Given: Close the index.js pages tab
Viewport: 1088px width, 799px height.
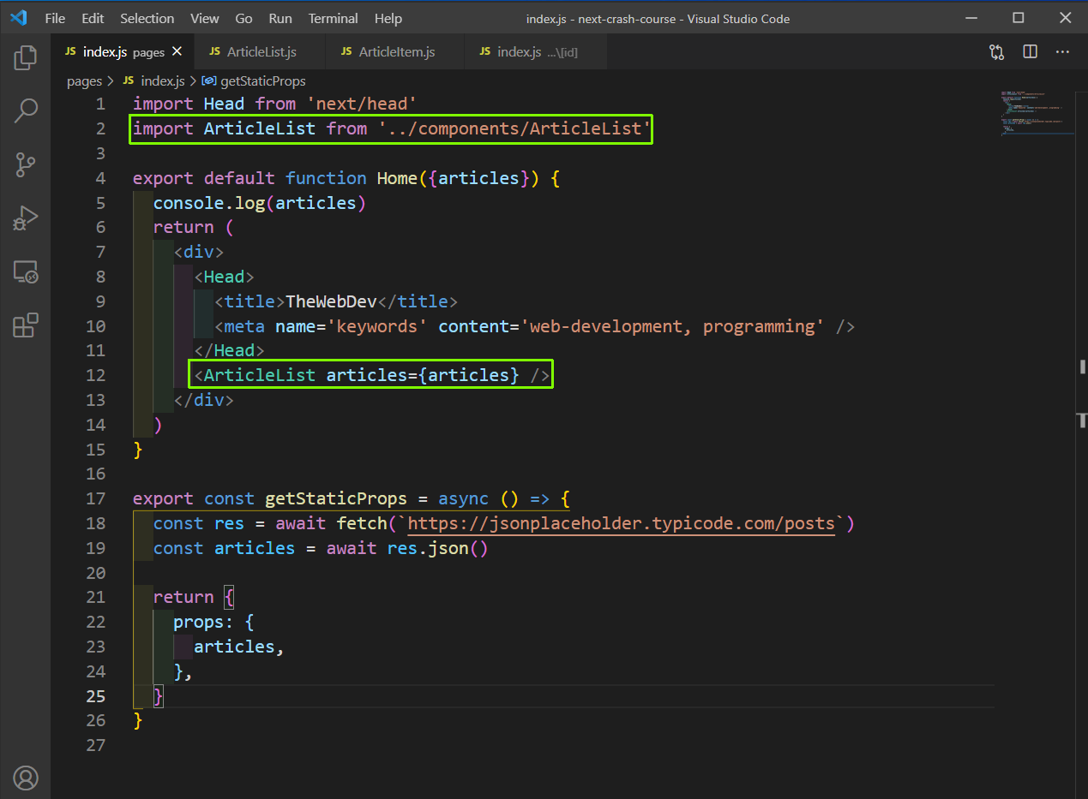Looking at the screenshot, I should pos(177,52).
